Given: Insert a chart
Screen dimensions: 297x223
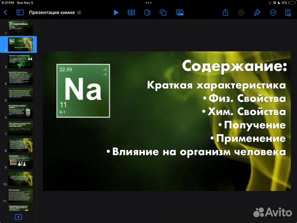Looking at the screenshot, I should click(147, 12).
